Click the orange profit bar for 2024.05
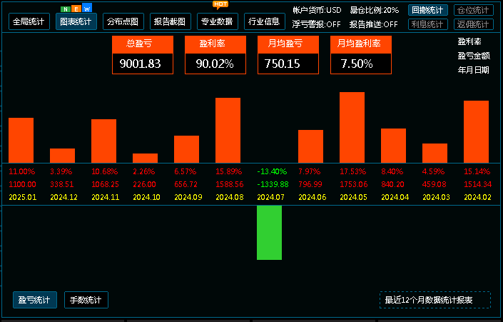503x322 pixels. click(x=352, y=127)
